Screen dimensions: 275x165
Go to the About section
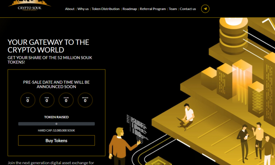(x=70, y=9)
